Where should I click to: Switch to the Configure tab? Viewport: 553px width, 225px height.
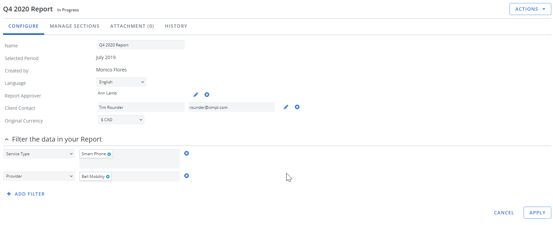(x=23, y=26)
